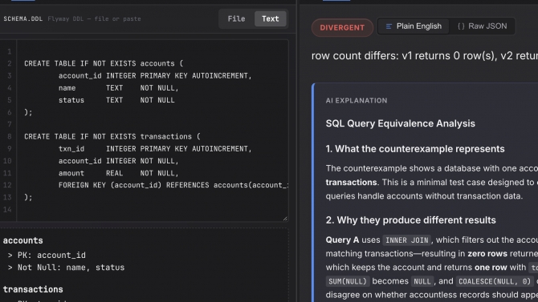Image resolution: width=538 pixels, height=302 pixels.
Task: Click line number 8 in the gutter
Action: [10, 137]
